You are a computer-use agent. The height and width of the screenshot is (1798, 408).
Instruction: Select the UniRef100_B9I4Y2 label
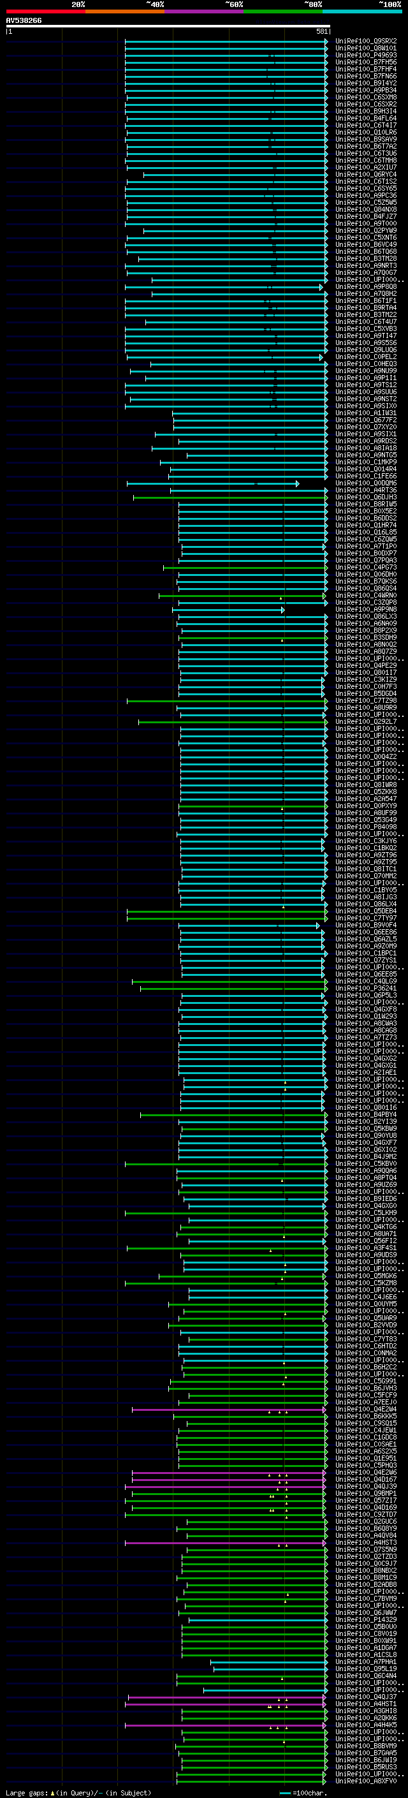point(366,83)
